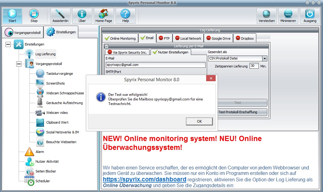This screenshot has height=192, width=323.
Task: Switch to the Dropbox delivery tab
Action: [245, 38]
